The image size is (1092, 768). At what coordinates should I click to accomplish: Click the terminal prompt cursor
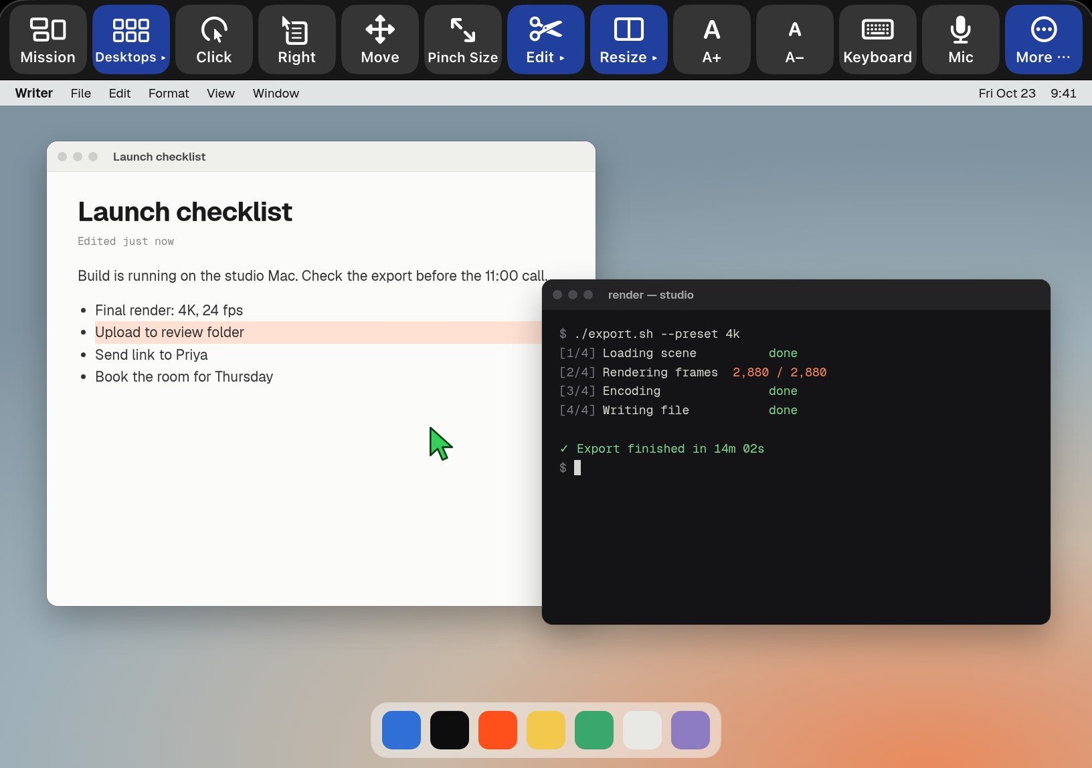point(577,468)
